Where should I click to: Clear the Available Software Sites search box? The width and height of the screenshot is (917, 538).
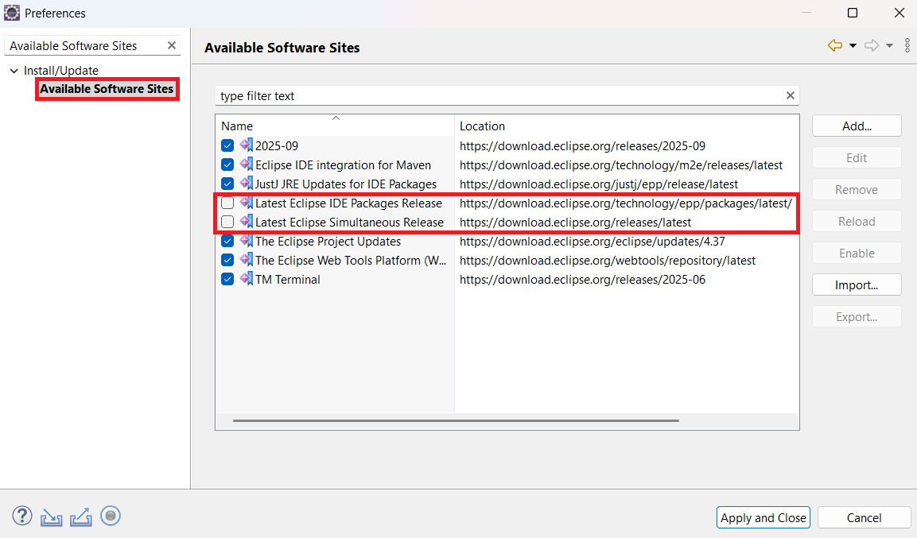(x=171, y=46)
